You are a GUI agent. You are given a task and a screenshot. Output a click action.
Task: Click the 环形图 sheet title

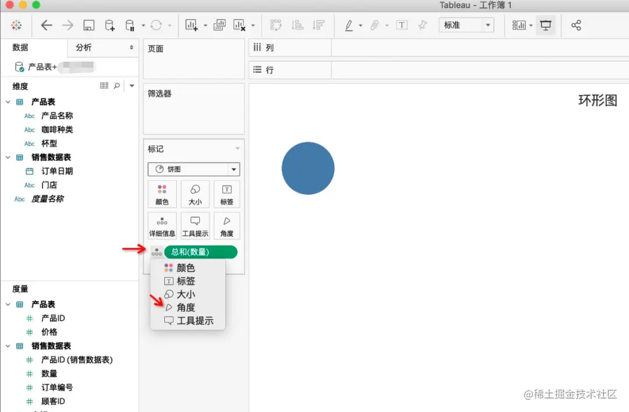pyautogui.click(x=598, y=100)
